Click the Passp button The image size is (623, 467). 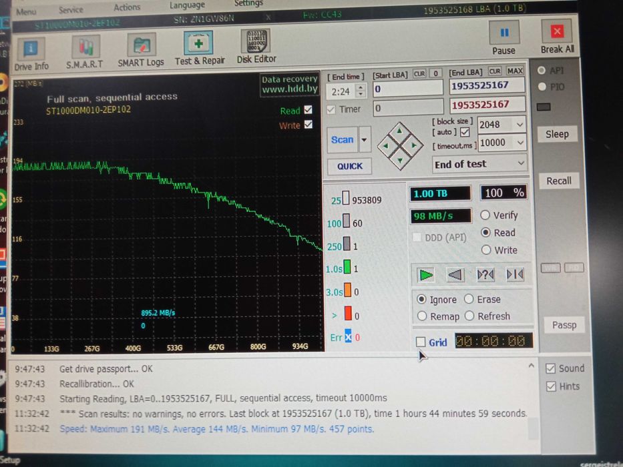tap(564, 325)
